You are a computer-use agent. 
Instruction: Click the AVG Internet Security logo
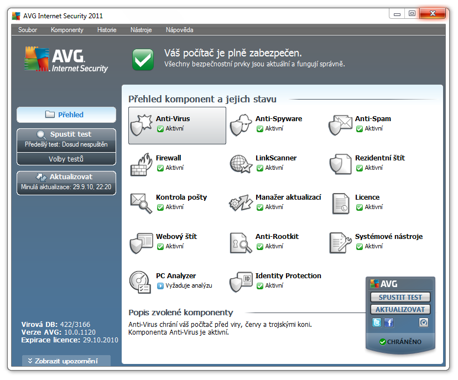(x=66, y=59)
